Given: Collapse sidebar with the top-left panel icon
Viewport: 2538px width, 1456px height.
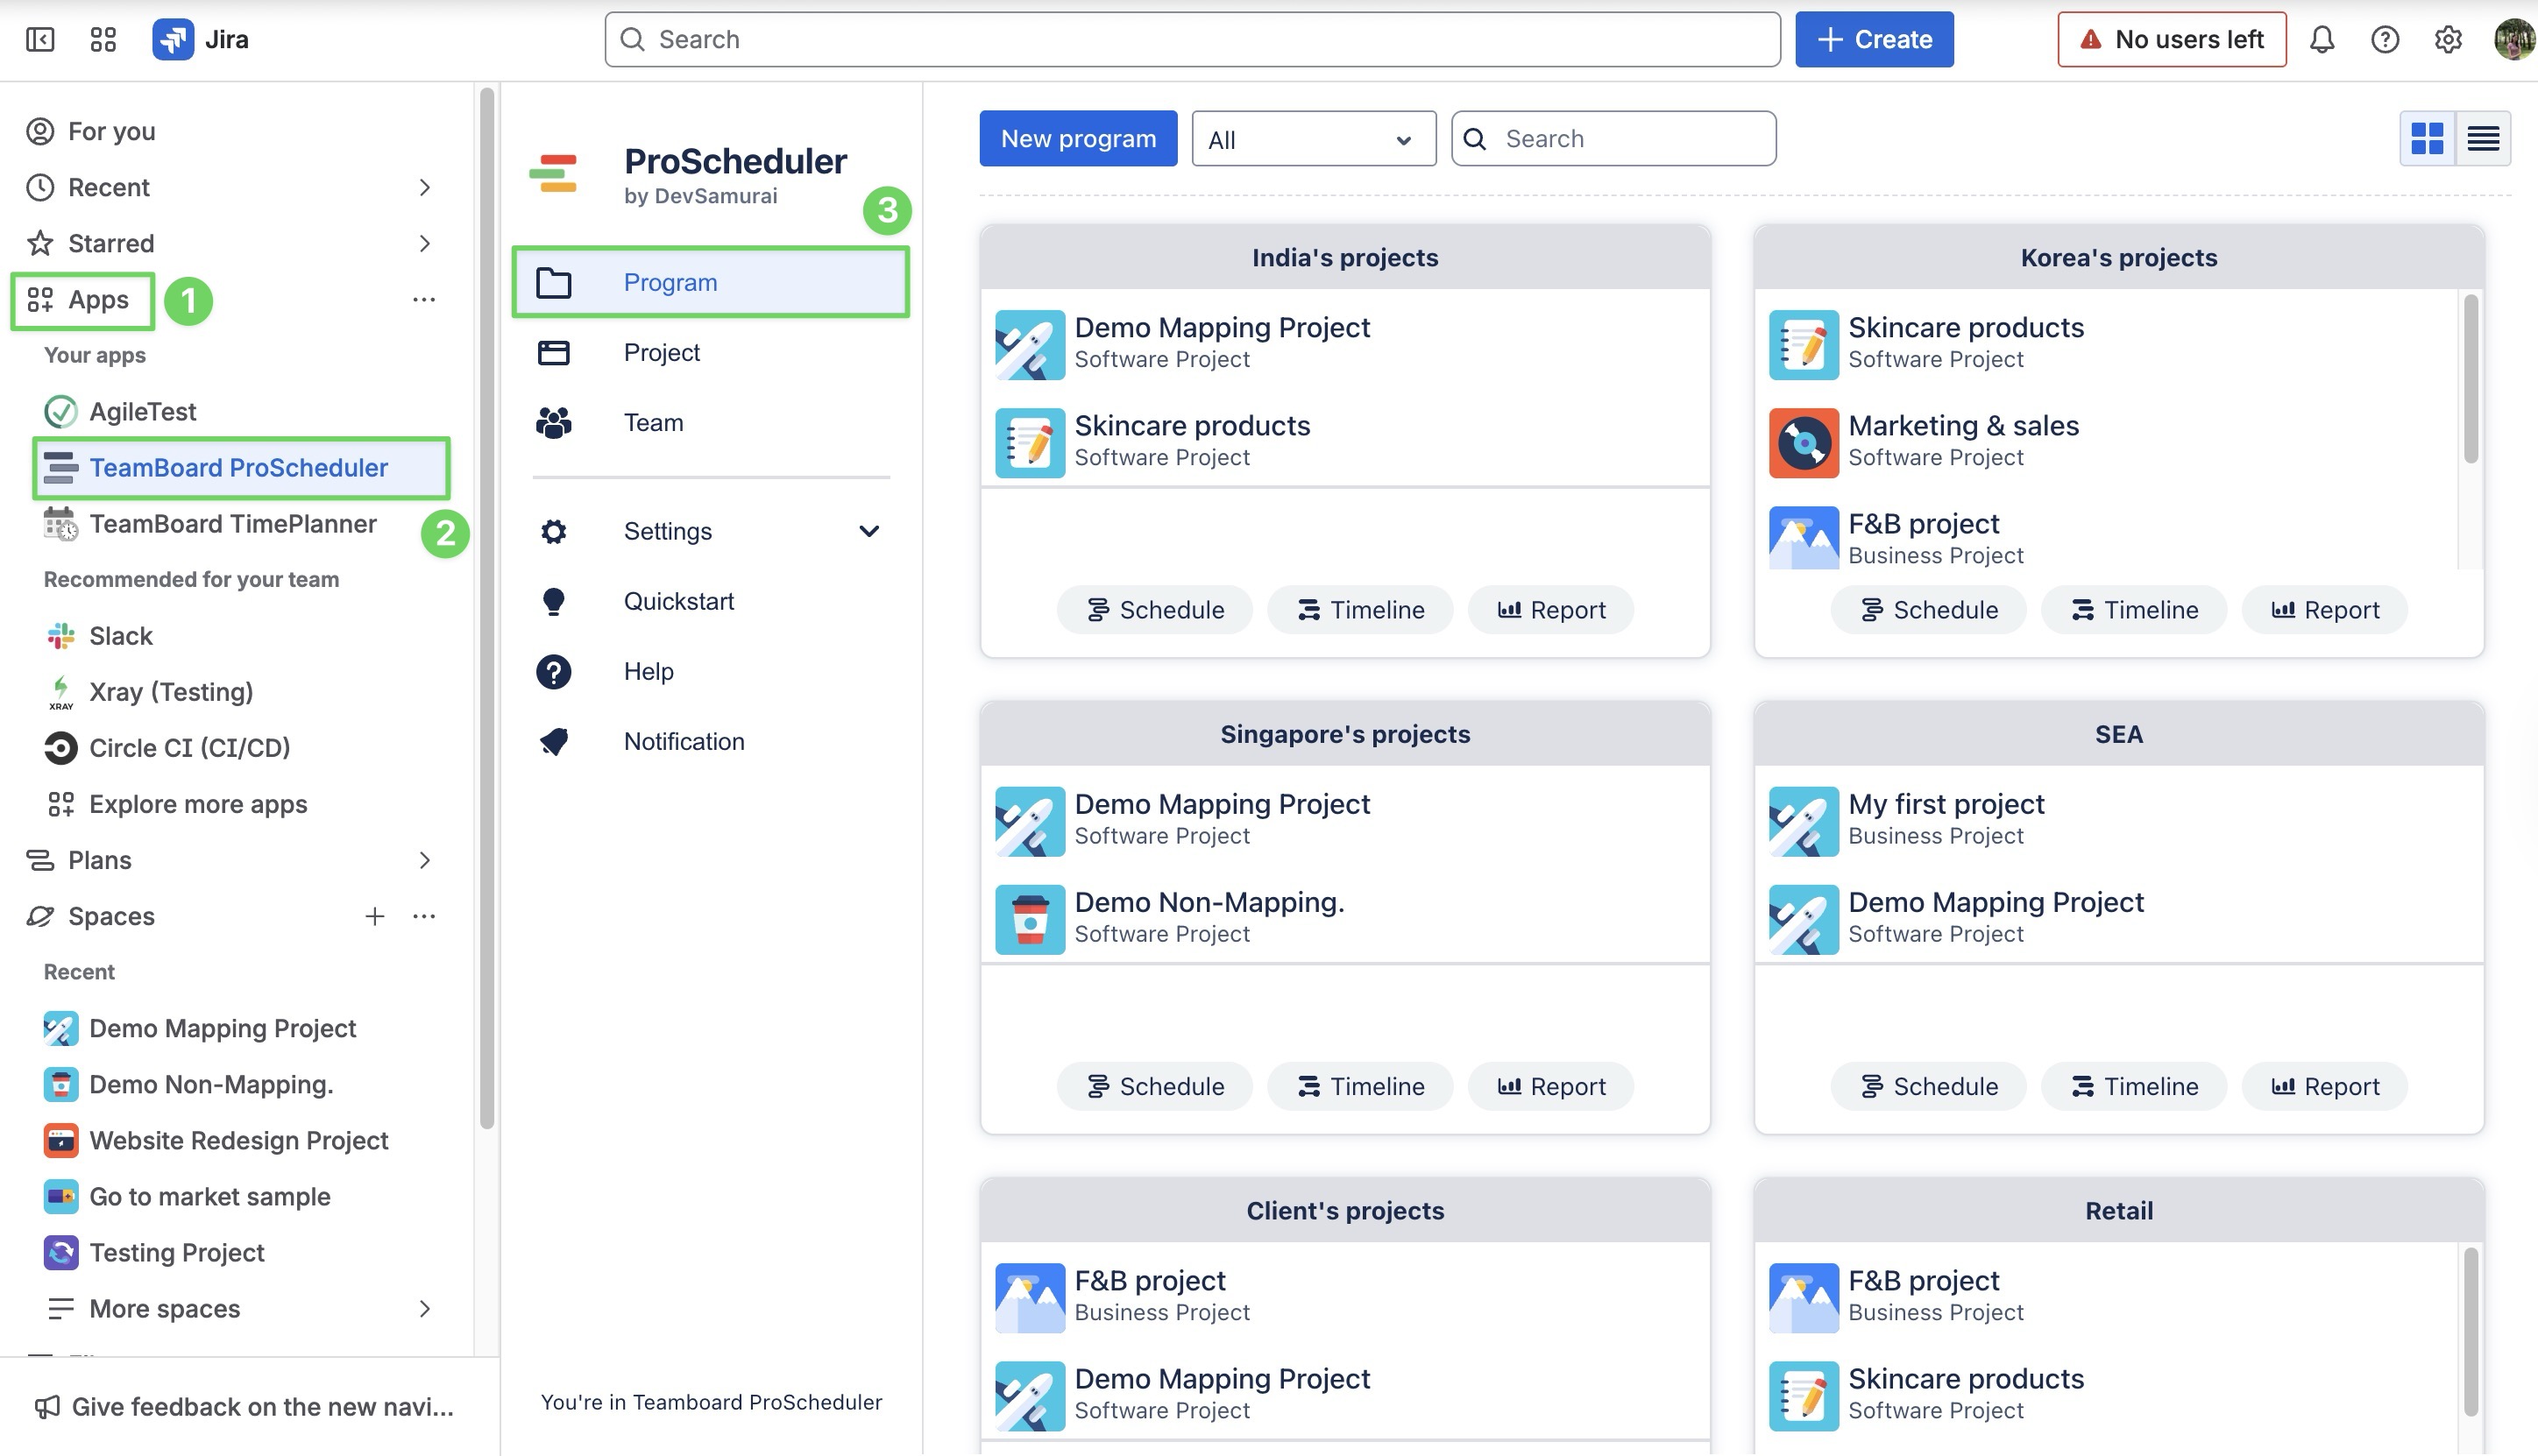Looking at the screenshot, I should (40, 39).
